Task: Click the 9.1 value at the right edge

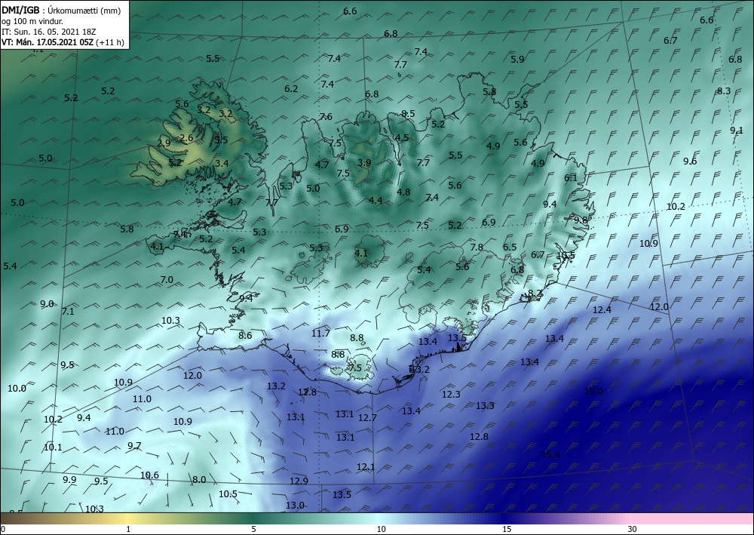Action: (x=737, y=131)
